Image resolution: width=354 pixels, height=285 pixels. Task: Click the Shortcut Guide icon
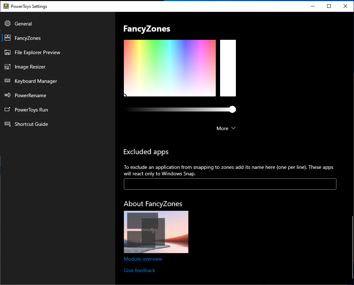pyautogui.click(x=8, y=124)
